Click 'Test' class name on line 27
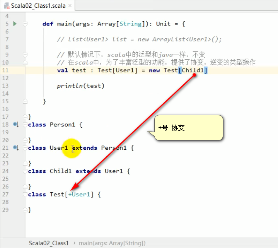The height and width of the screenshot is (248, 278). point(57,194)
